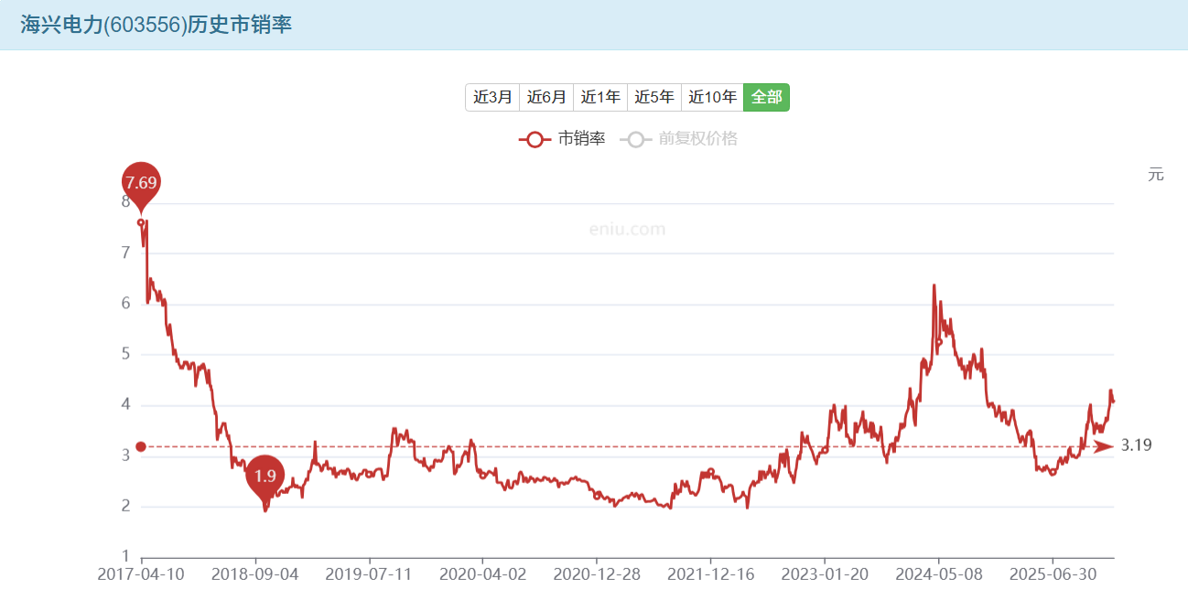Screen dimensions: 1188x590
Task: Switch to the 近5年 range
Action: click(x=654, y=97)
